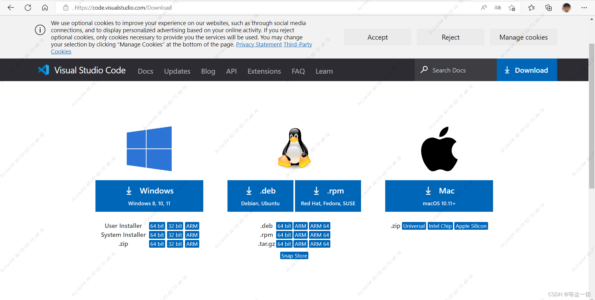Viewport: 595px width, 300px height.
Task: Select Linux .tar.gz ARM 64
Action: (320, 244)
